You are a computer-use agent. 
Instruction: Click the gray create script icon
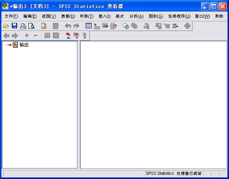pyautogui.click(x=167, y=26)
